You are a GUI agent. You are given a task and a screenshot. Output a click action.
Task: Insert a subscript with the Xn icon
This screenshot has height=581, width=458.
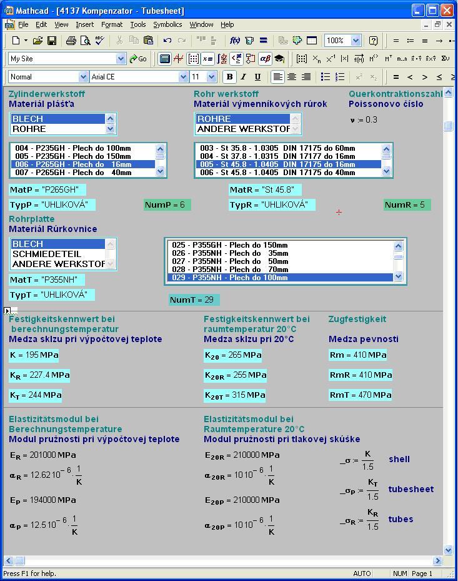click(x=316, y=59)
